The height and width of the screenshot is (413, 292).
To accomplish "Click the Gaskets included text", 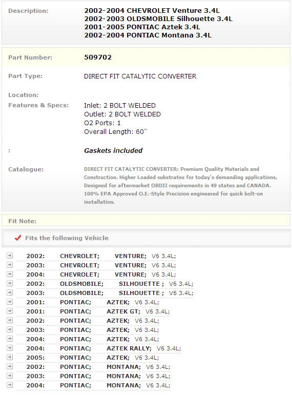I will click(113, 151).
